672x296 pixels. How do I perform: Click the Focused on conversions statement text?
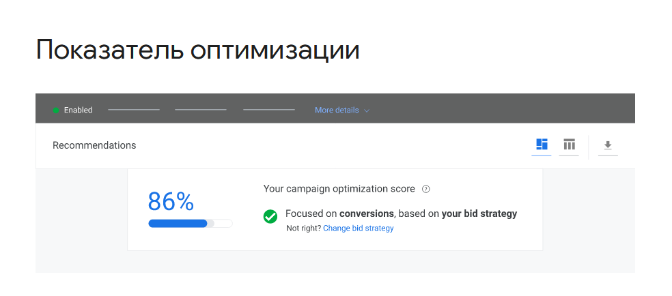tap(401, 213)
